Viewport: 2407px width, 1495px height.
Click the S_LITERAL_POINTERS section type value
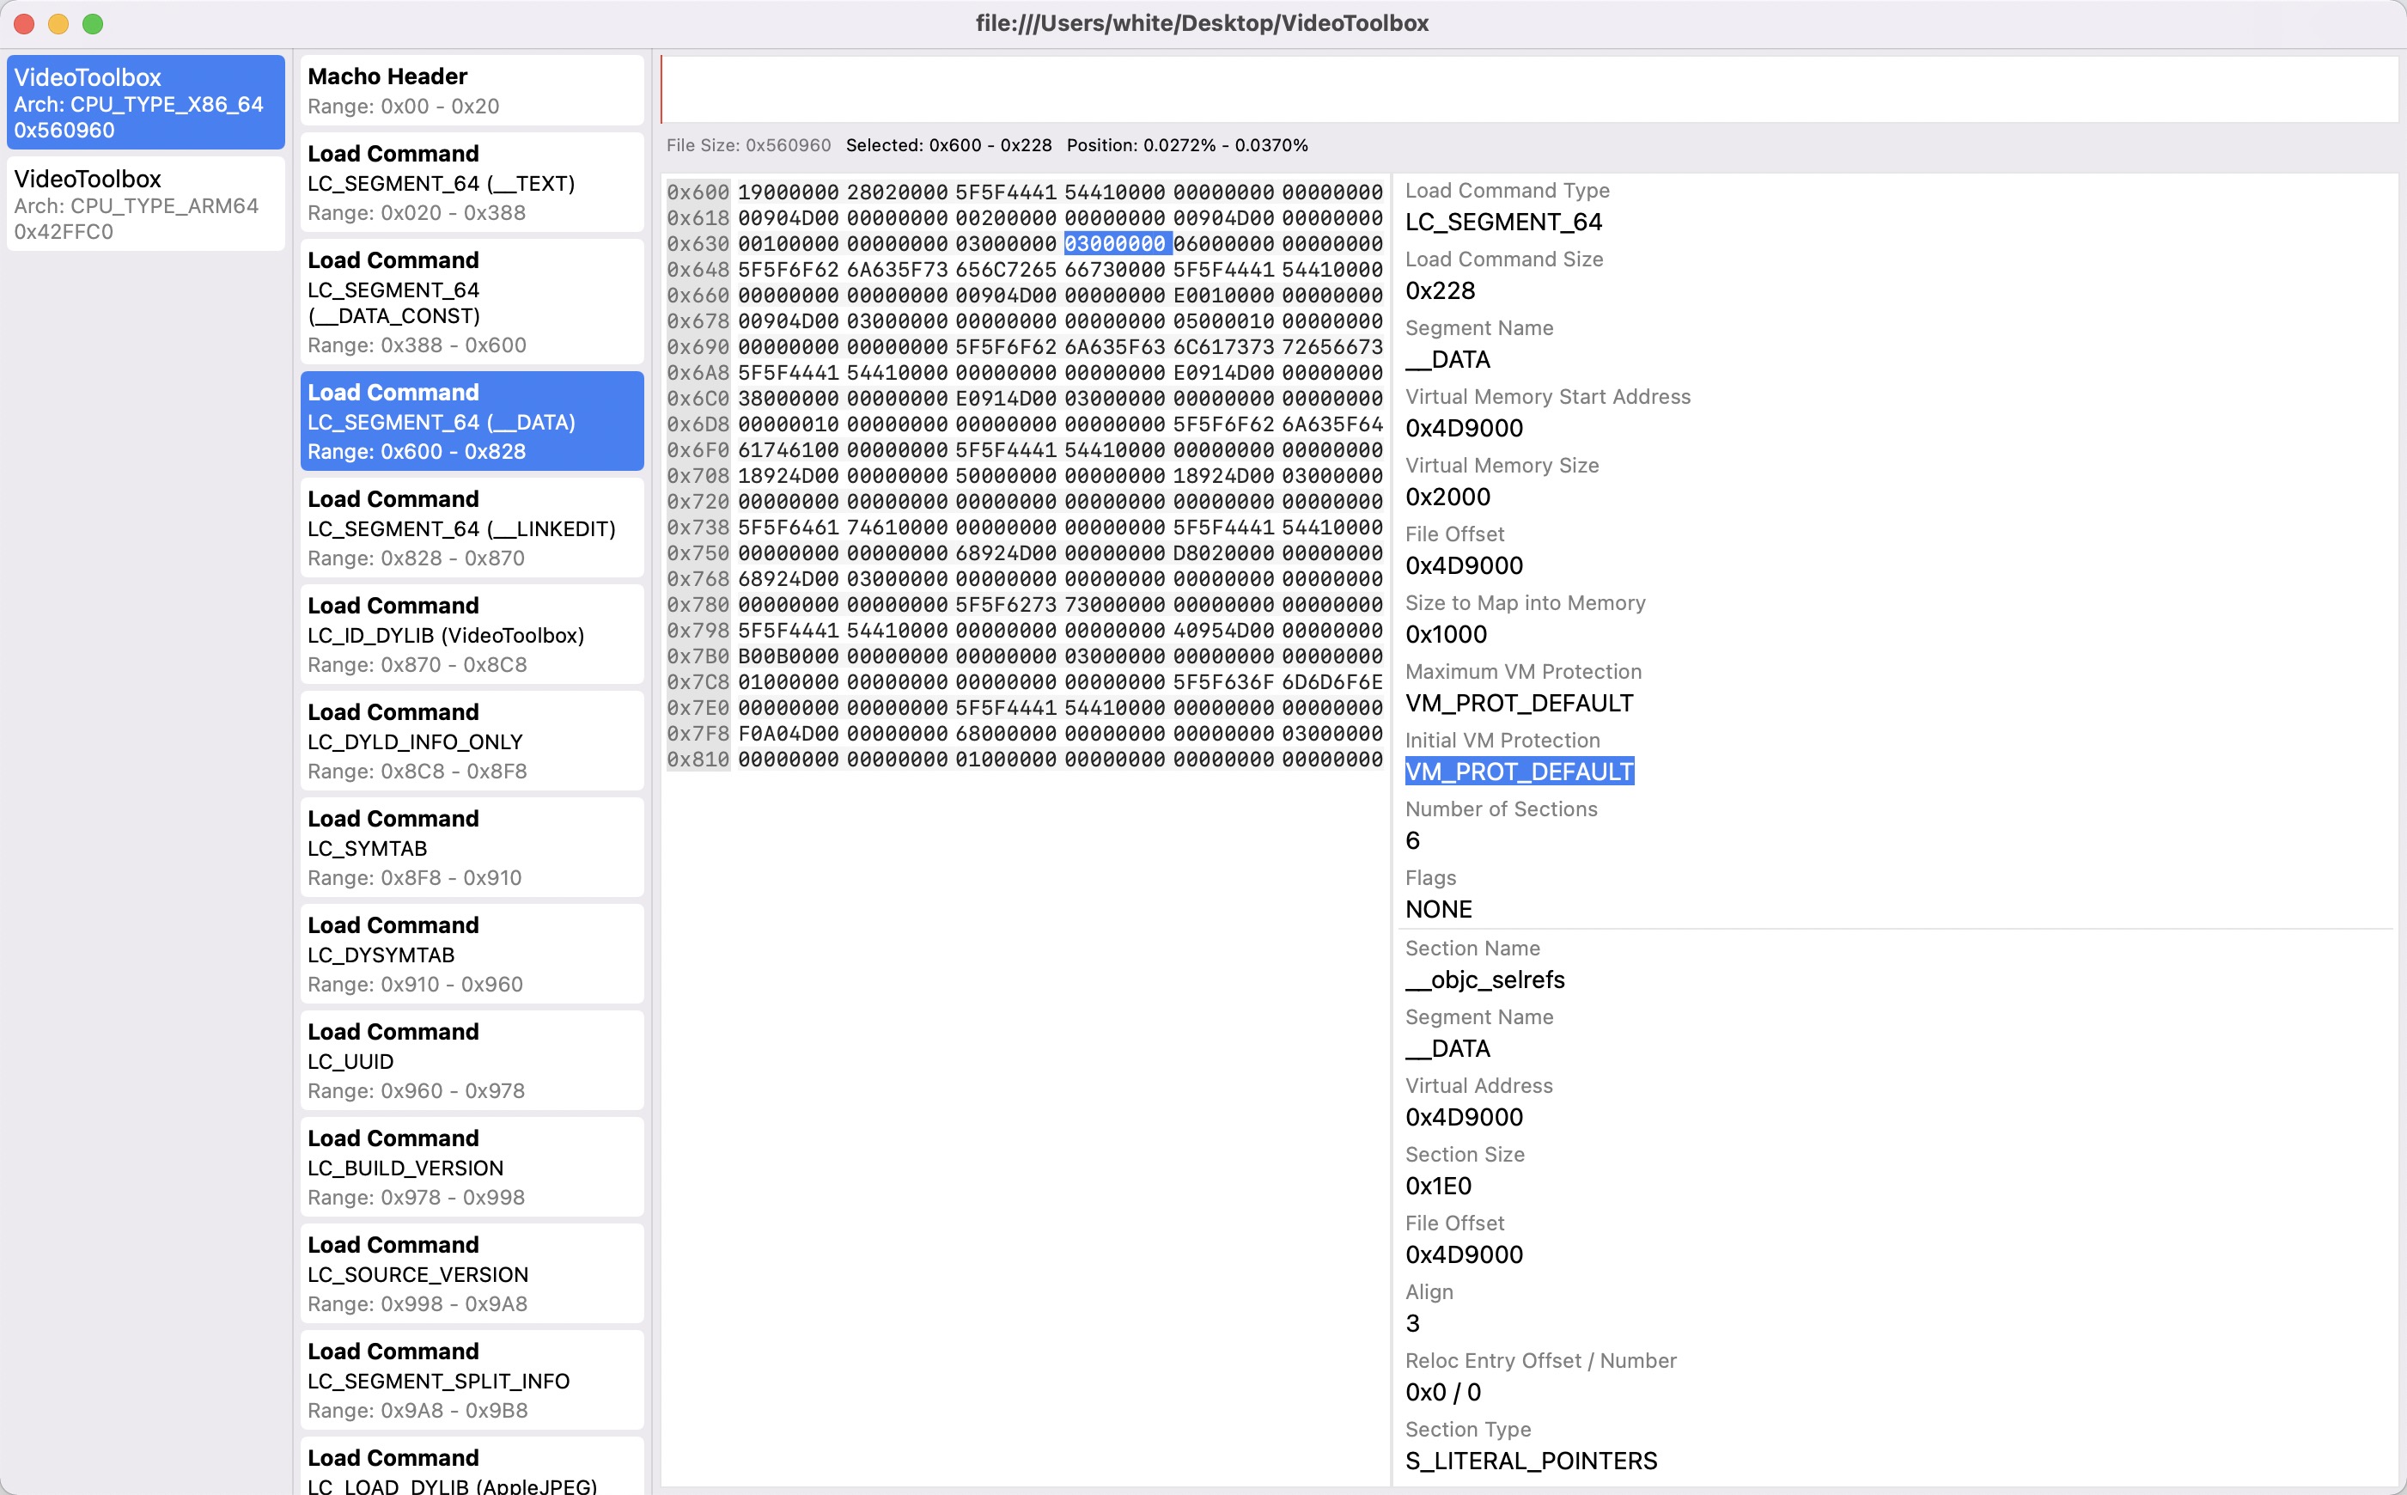click(1530, 1461)
